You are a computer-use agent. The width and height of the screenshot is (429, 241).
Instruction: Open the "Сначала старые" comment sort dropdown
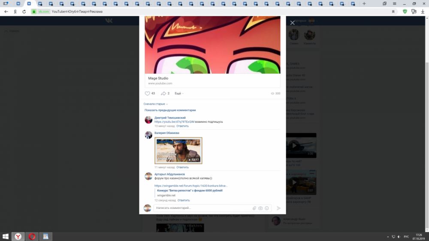pos(155,104)
